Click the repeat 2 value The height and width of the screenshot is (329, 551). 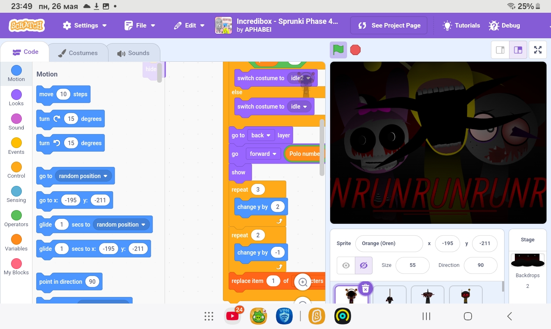pos(258,235)
